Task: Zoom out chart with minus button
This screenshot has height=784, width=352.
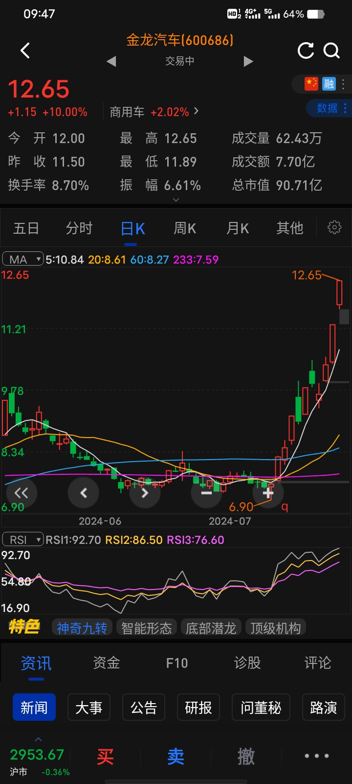Action: 206,492
